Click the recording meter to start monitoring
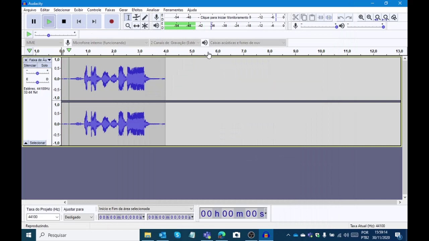This screenshot has width=429, height=241. pyautogui.click(x=225, y=17)
